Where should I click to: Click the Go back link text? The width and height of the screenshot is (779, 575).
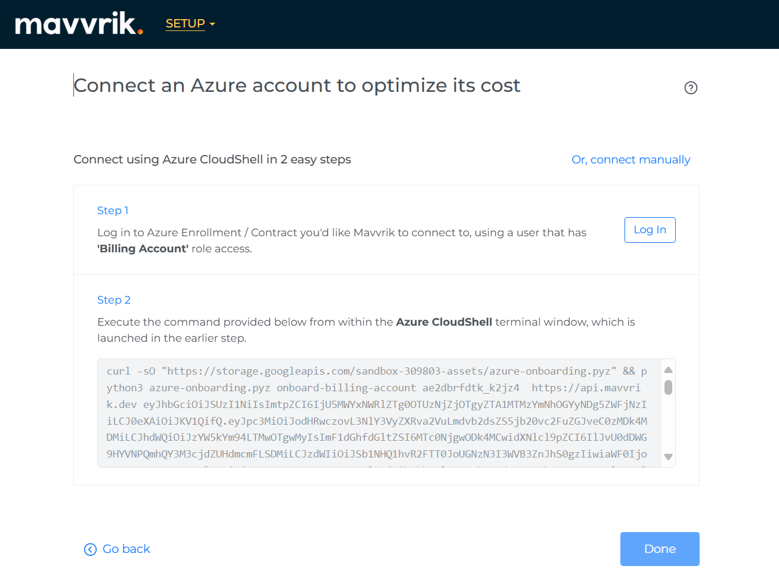[x=126, y=549]
